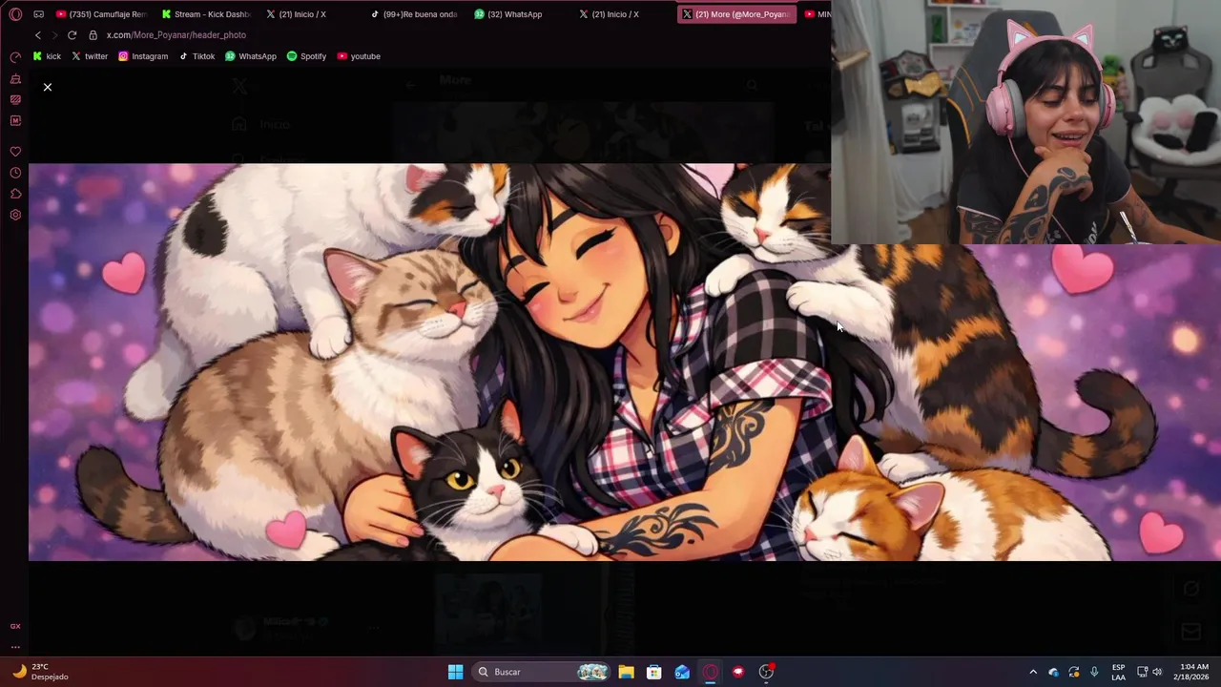1221x687 pixels.
Task: Go forward with the browser forward arrow
Action: pos(54,35)
